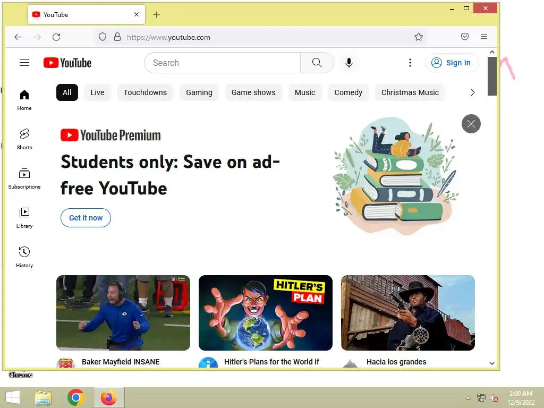Show more category chips with right chevron
Viewport: 544px width, 408px height.
(472, 92)
